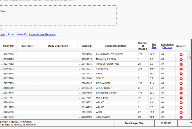Viewport: 192px width, 129px height.
Task: Select series description Abd/Pelvis #1
Action: click(x=103, y=117)
